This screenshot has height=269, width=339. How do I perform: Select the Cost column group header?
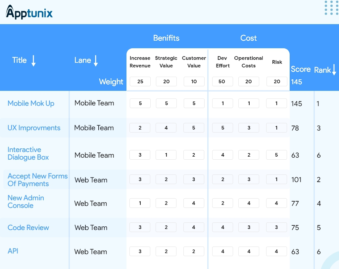click(x=248, y=38)
